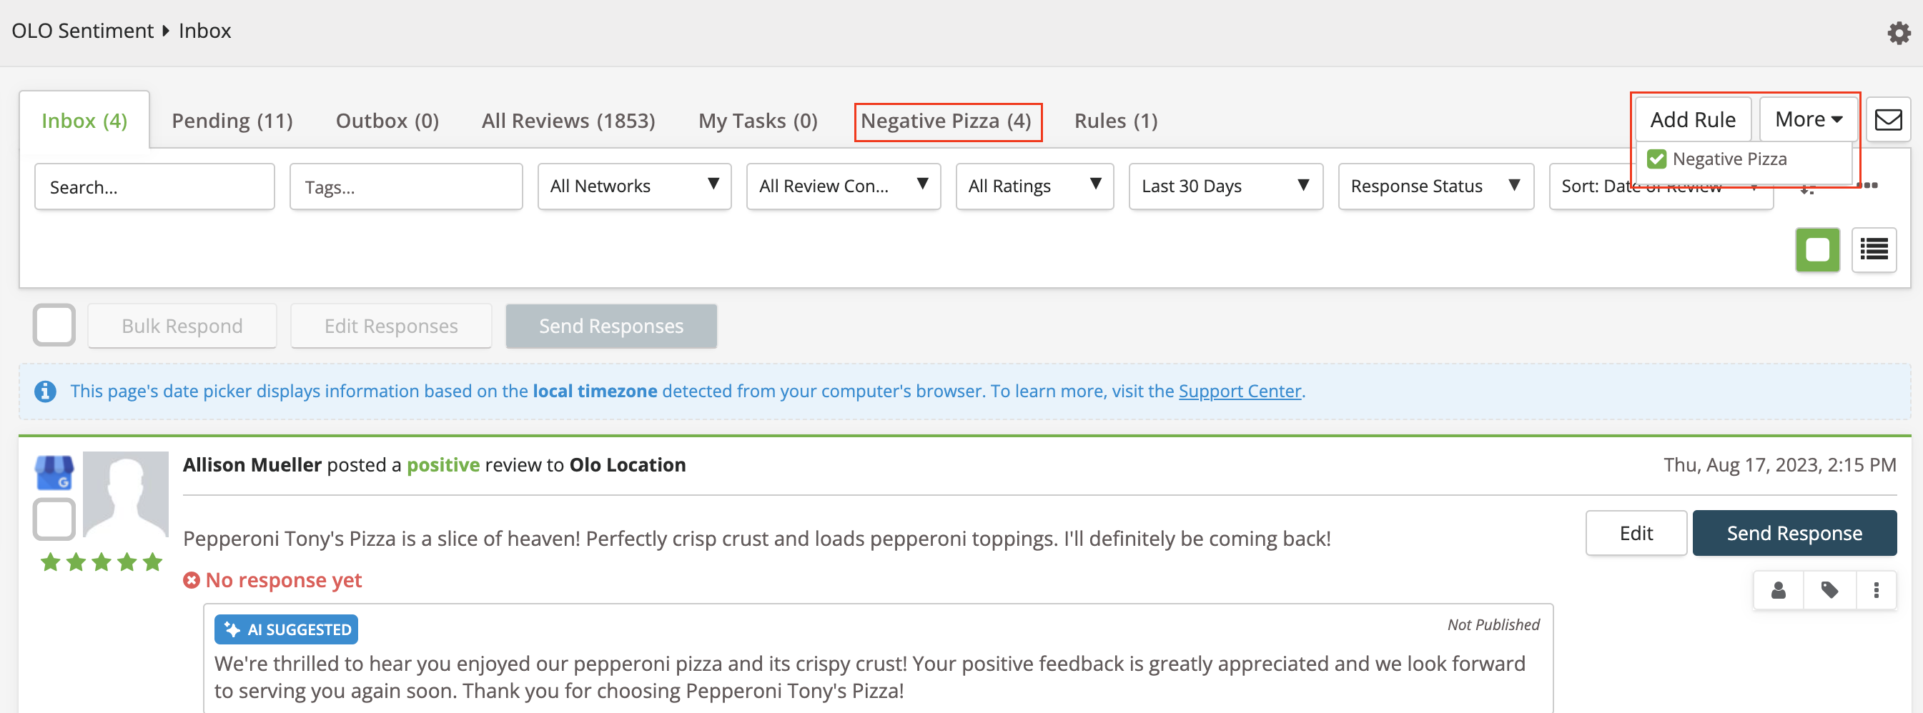Click the 'Not Published' label
Viewport: 1923px width, 713px height.
coord(1493,624)
